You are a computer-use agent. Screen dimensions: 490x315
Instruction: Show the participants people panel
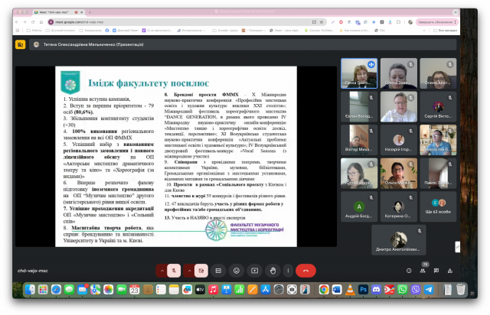[423, 270]
